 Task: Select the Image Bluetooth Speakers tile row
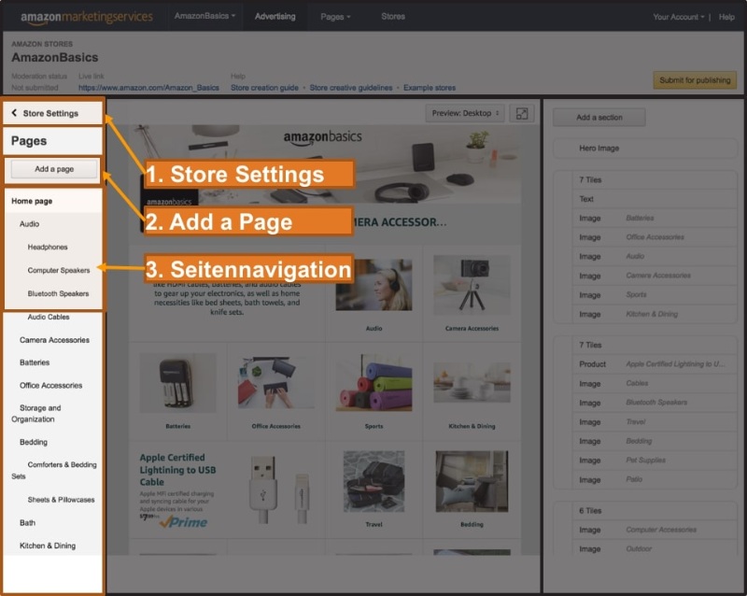[655, 403]
